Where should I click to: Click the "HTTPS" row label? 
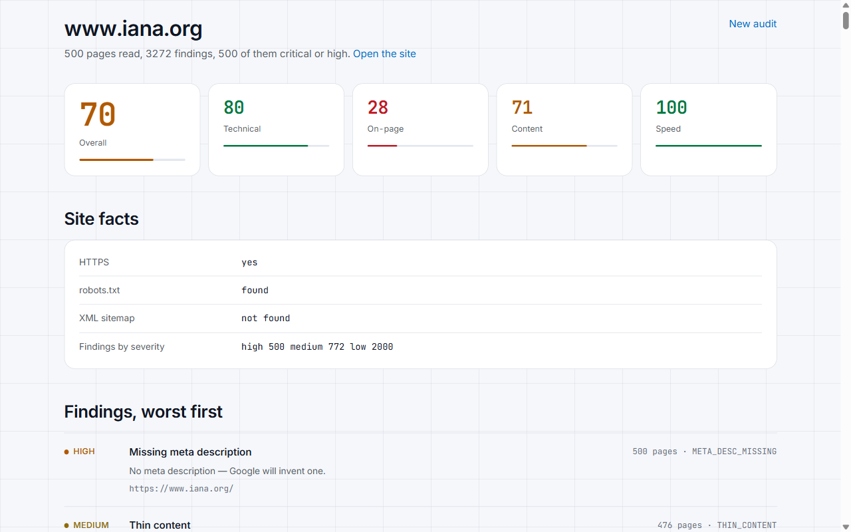click(94, 262)
